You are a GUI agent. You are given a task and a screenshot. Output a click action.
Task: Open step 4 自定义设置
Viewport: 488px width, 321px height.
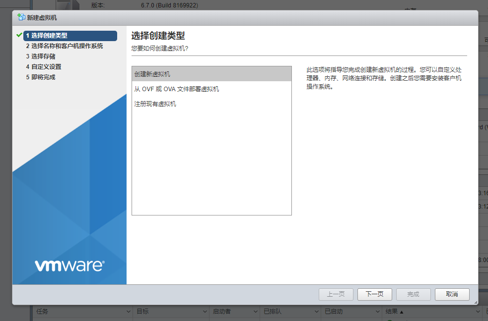[44, 67]
